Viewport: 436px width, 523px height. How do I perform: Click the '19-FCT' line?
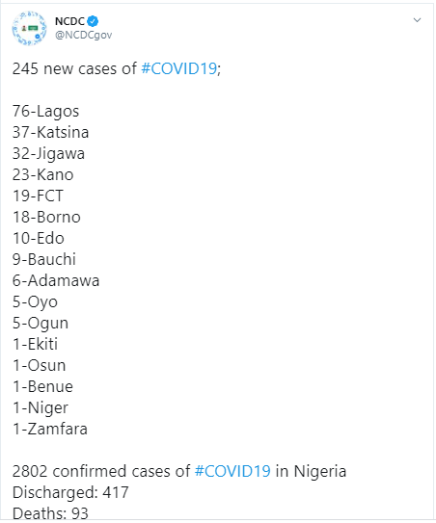coord(38,196)
